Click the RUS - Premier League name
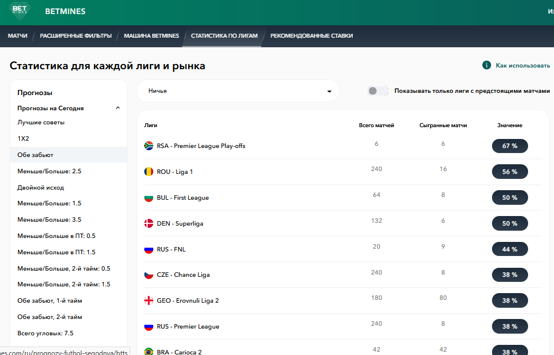The image size is (554, 355). tap(188, 326)
